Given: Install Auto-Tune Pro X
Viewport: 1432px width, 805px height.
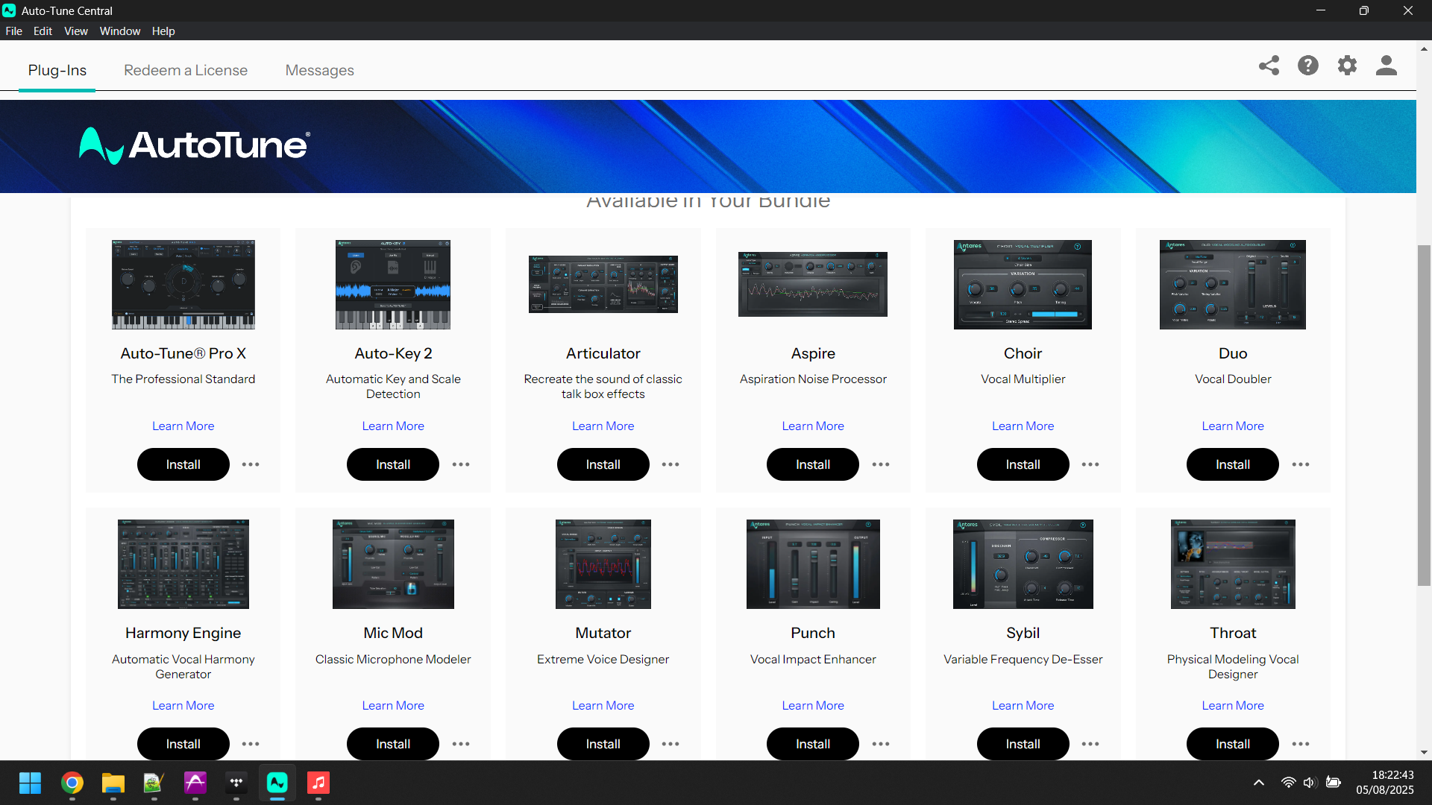Looking at the screenshot, I should tap(183, 464).
